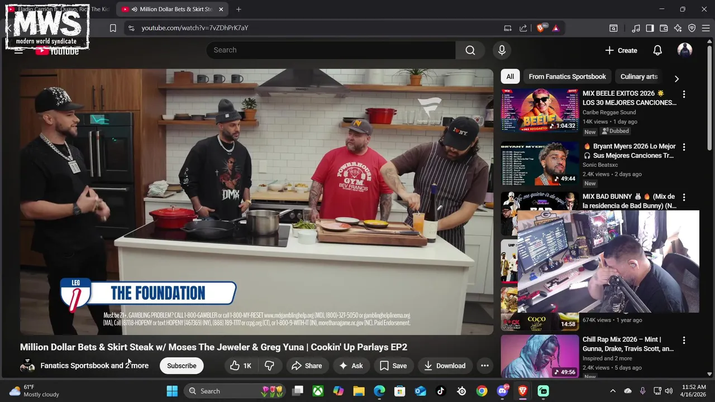Open Fanatics Sportsbook and 2 more link
Image resolution: width=715 pixels, height=402 pixels.
(x=94, y=366)
